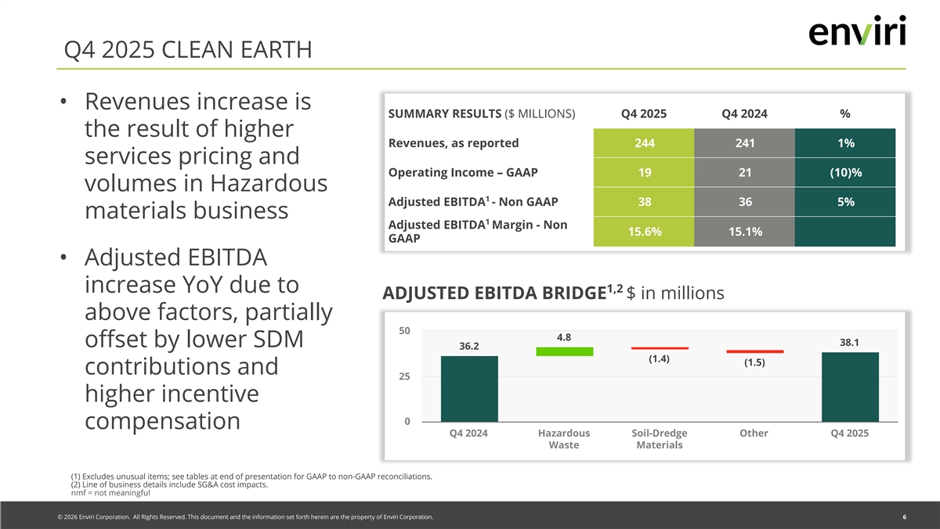The image size is (940, 529).
Task: Click the gray 241 revenue cell
Action: coord(744,143)
